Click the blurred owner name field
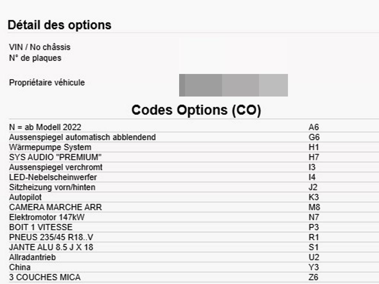Viewport: 379px width, 284px height. pyautogui.click(x=234, y=85)
